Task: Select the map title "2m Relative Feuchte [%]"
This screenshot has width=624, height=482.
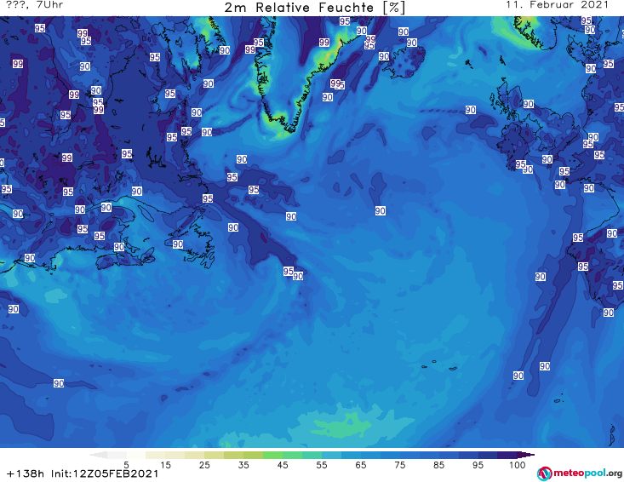Action: point(315,8)
